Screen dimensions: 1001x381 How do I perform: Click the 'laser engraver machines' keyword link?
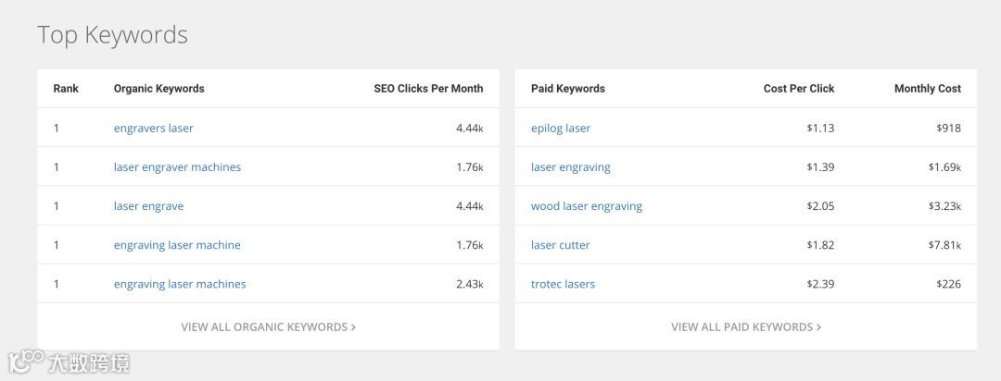(x=177, y=167)
